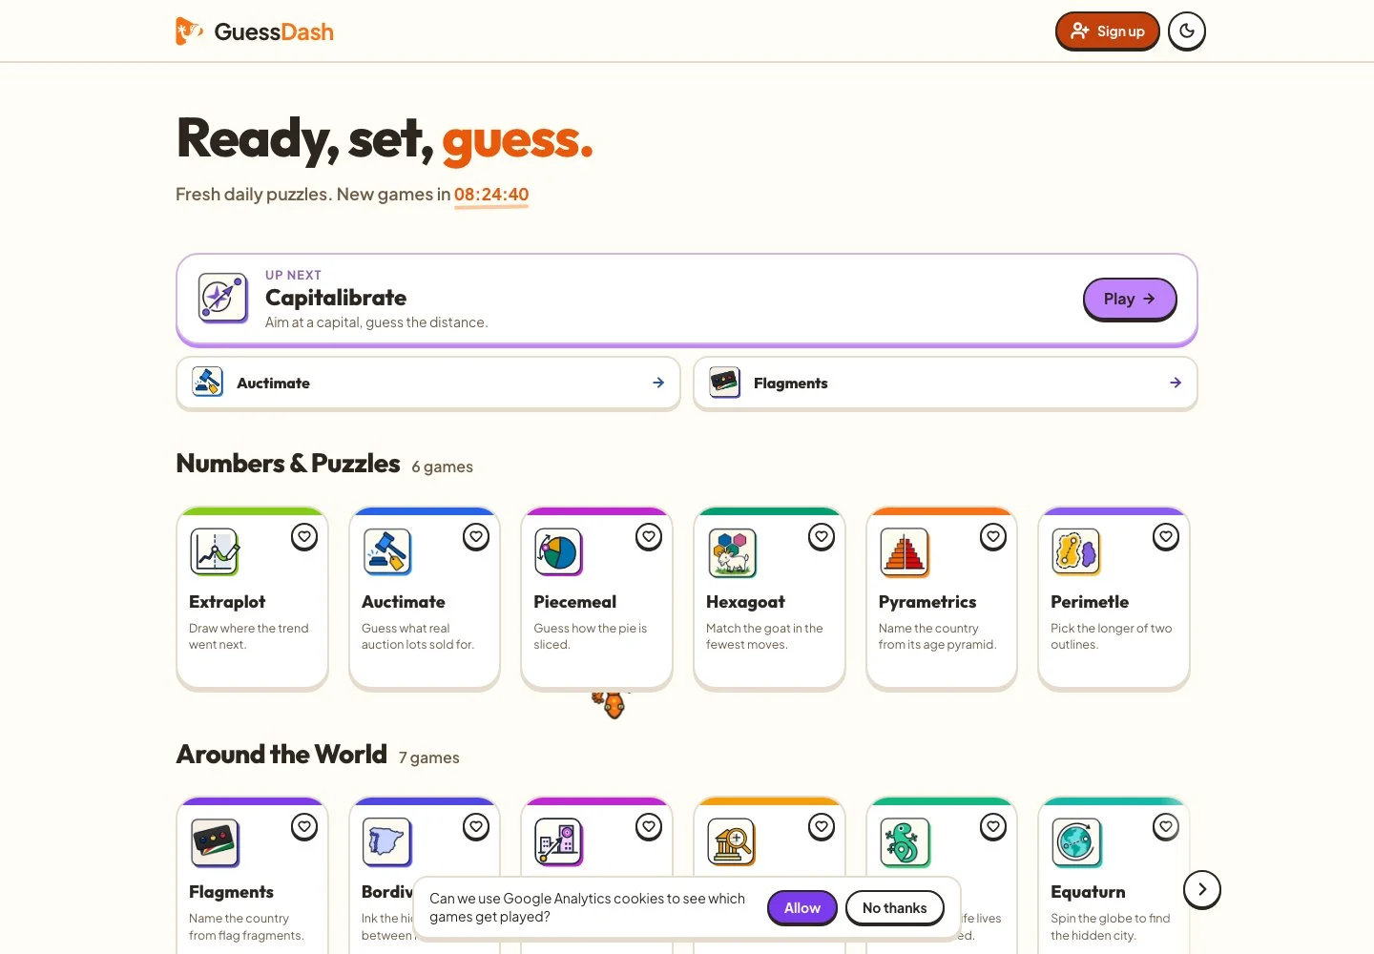Favorite the Perimetle game via heart
Viewport: 1374px width, 954px height.
tap(1166, 537)
